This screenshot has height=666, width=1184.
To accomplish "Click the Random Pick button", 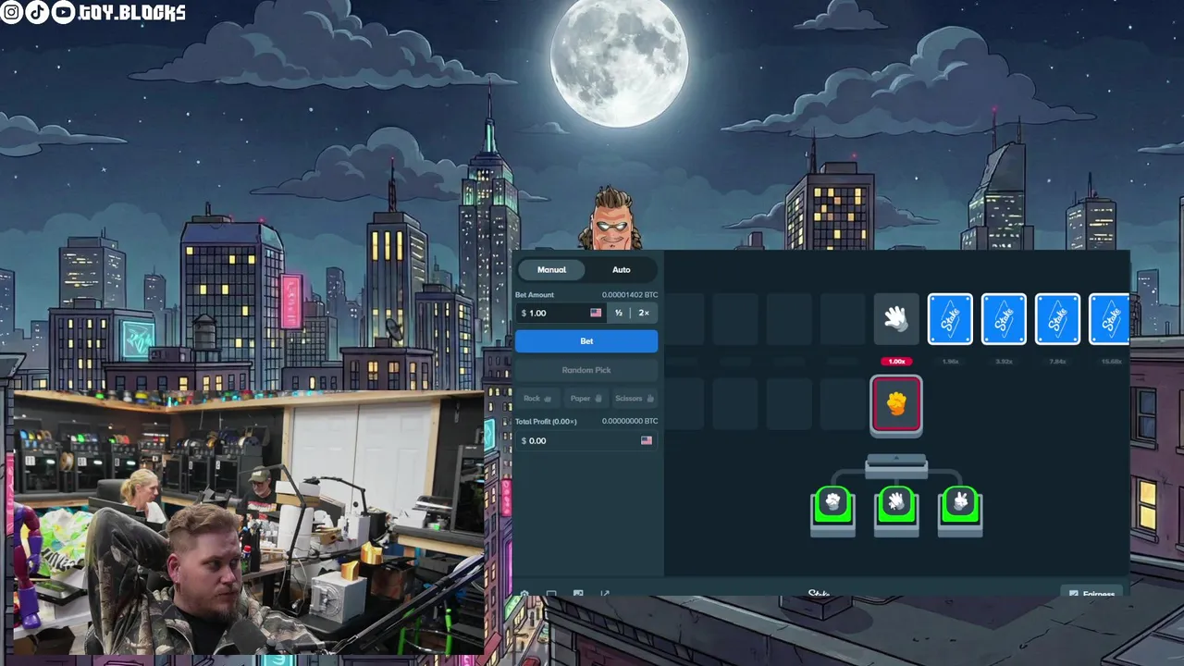I will click(586, 370).
